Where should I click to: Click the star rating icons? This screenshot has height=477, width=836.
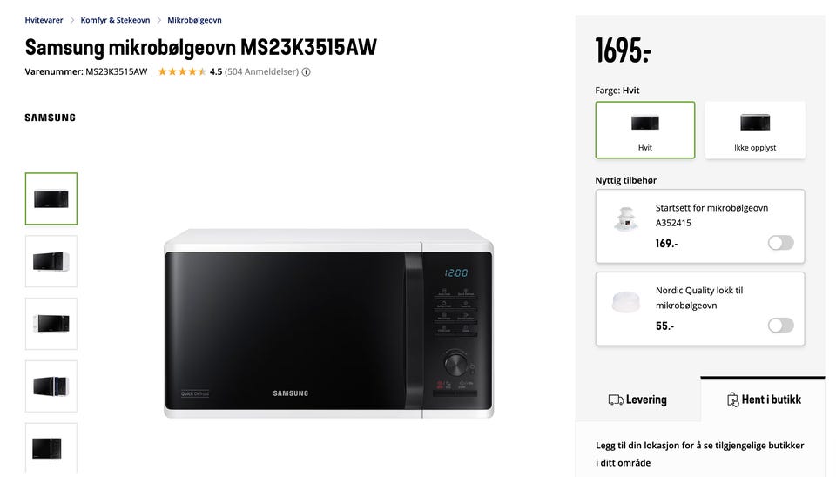click(182, 71)
